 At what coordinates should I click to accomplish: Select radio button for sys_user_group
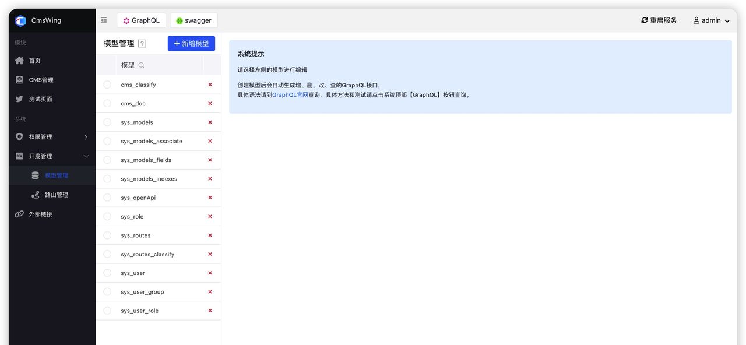pyautogui.click(x=107, y=292)
